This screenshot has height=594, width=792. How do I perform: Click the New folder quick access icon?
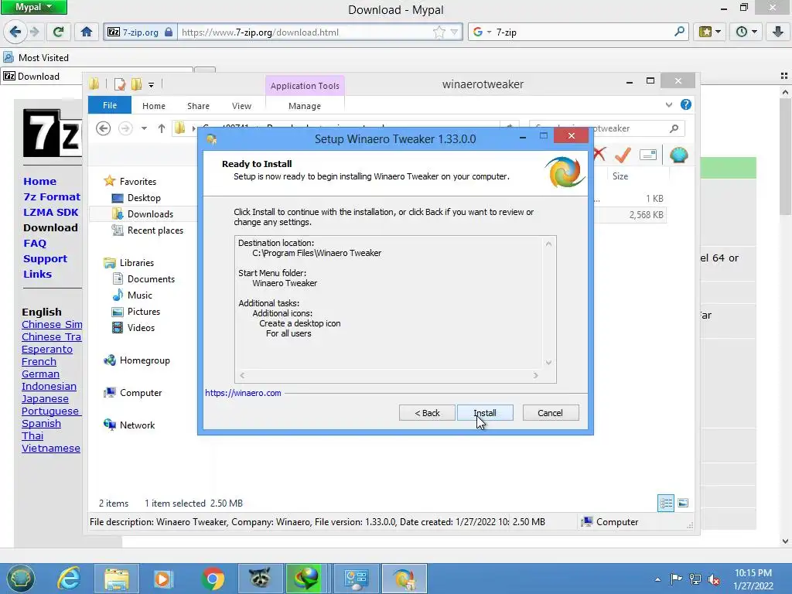(x=136, y=84)
